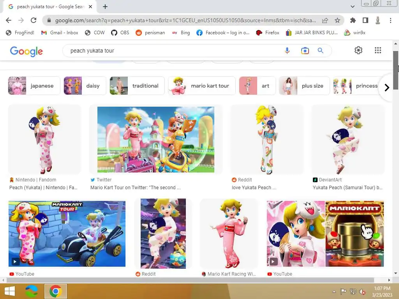399x299 pixels.
Task: Select the art filter chip
Action: click(257, 86)
